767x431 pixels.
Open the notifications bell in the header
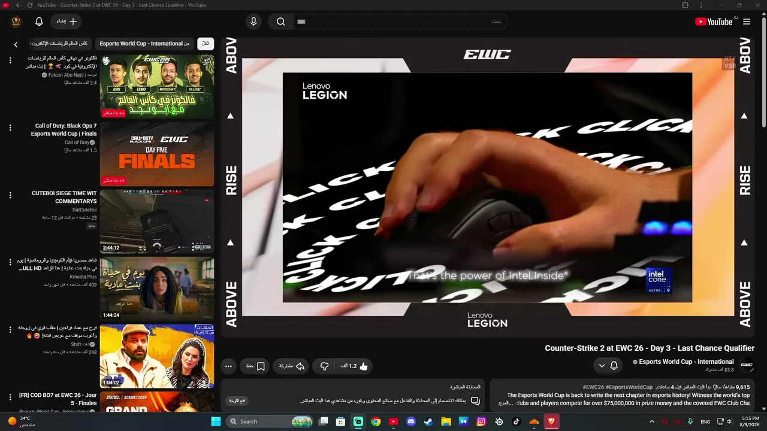39,22
